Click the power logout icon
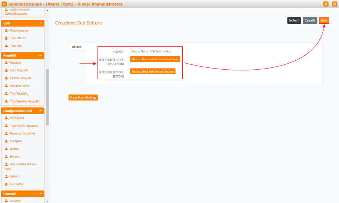The width and height of the screenshot is (339, 203). coord(334,4)
